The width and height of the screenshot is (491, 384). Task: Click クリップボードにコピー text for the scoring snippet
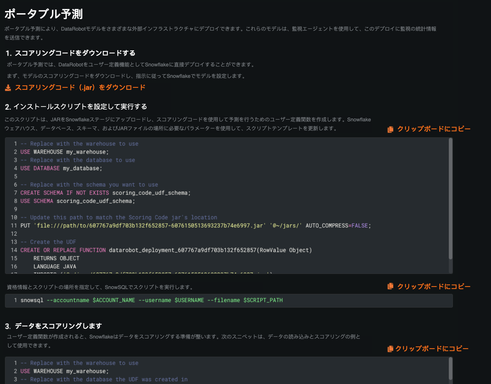(x=432, y=349)
